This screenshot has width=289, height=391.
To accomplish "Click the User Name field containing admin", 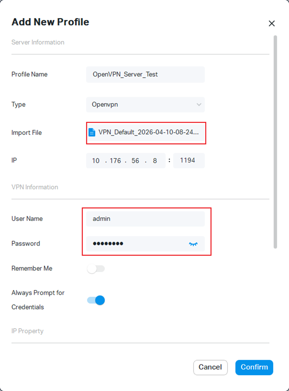I will (x=145, y=219).
